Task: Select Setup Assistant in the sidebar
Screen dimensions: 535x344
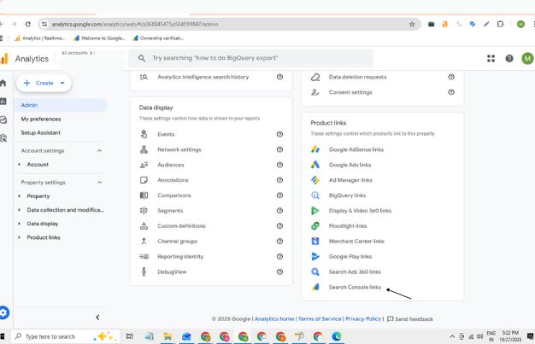Action: [x=41, y=132]
